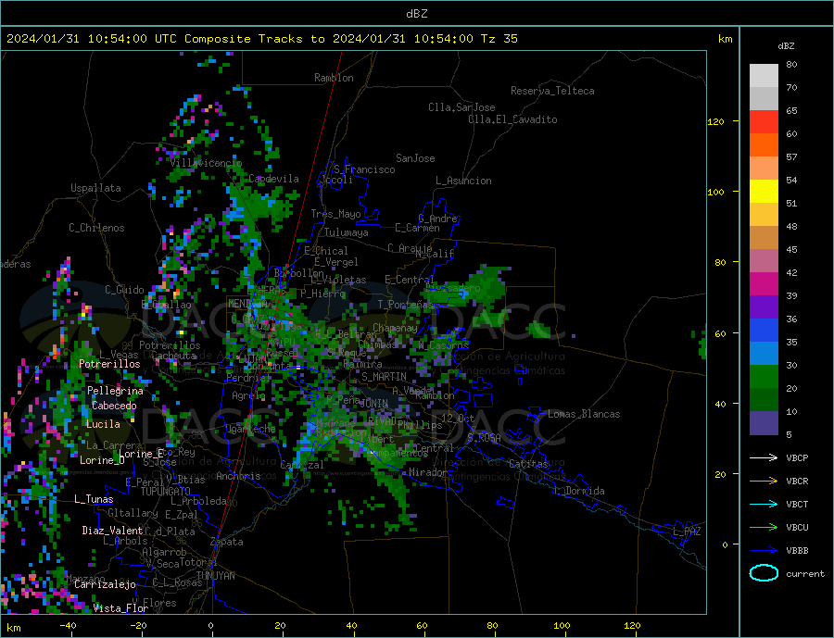Click '40' on the vertical km axis
Image resolution: width=834 pixels, height=638 pixels.
coord(720,404)
